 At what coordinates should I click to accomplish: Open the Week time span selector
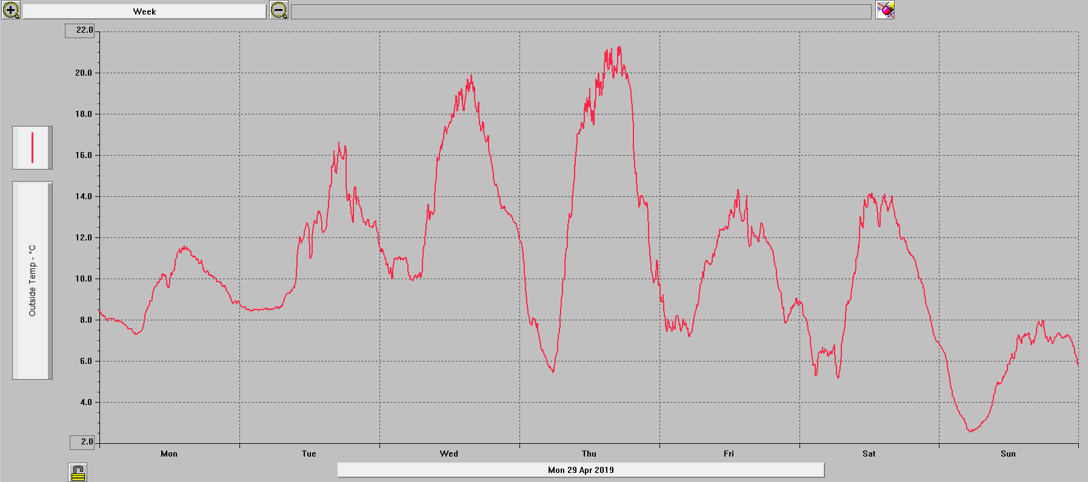(x=144, y=12)
